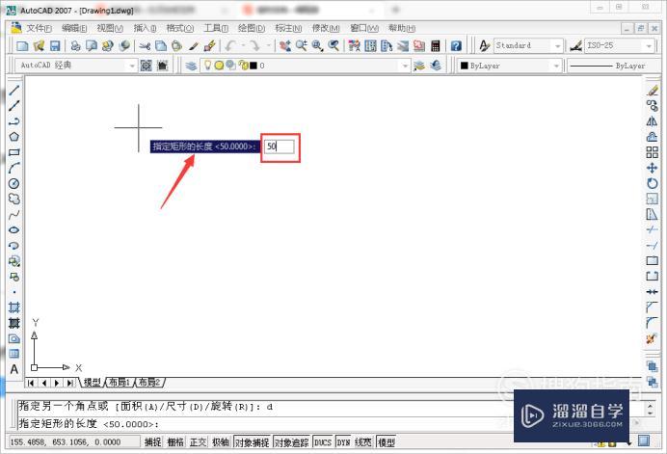Open the 文件(F) menu
Image resolution: width=667 pixels, height=454 pixels.
40,28
